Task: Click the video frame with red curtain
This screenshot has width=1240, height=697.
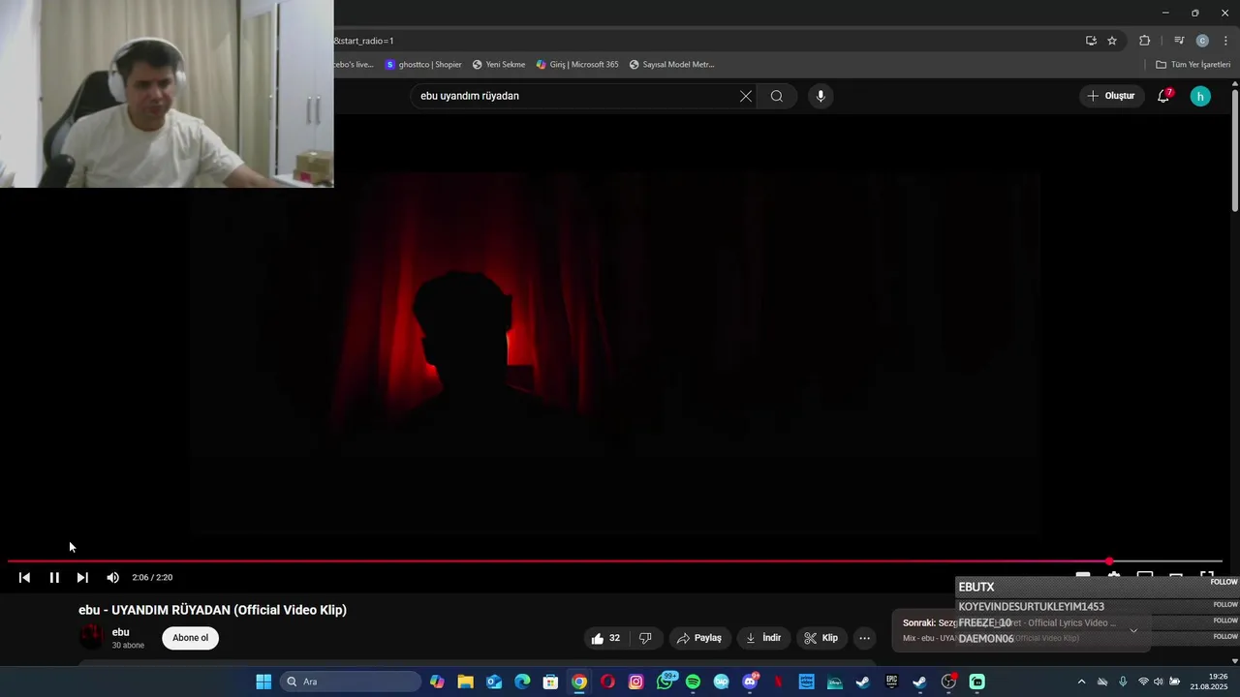Action: [615, 353]
